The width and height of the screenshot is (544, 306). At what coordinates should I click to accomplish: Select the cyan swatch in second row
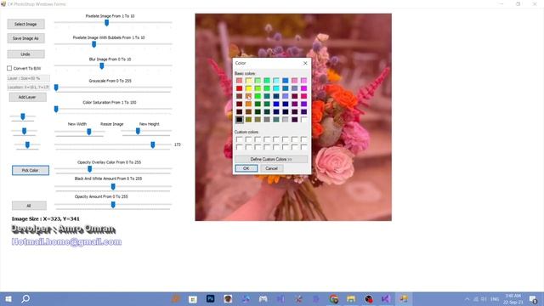coord(276,88)
